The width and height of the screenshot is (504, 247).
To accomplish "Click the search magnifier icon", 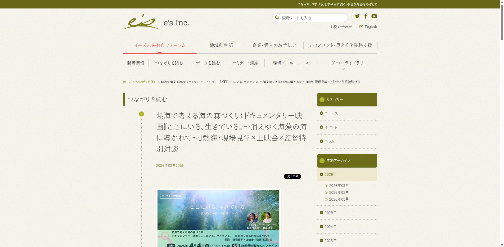I will coord(277,17).
